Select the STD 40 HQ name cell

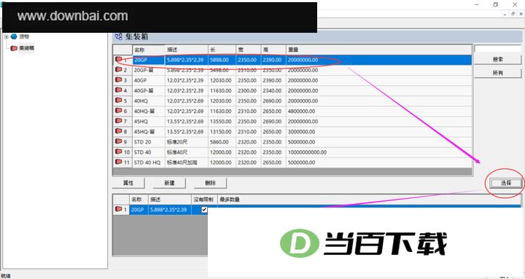pos(149,162)
